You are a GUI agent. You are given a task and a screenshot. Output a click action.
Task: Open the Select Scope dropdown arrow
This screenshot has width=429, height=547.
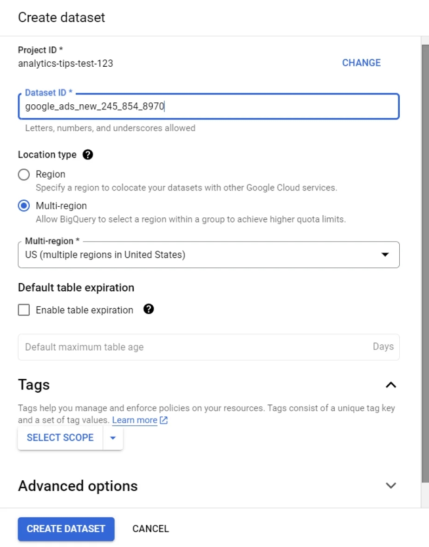113,438
